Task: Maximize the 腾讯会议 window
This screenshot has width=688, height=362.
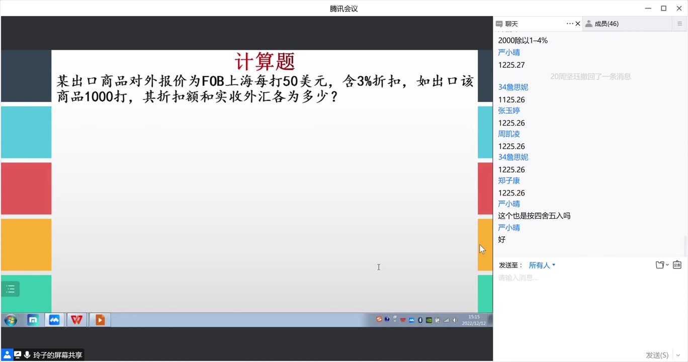Action: [663, 8]
